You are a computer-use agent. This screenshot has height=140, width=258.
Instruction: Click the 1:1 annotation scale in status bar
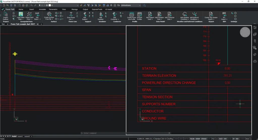tap(217, 139)
